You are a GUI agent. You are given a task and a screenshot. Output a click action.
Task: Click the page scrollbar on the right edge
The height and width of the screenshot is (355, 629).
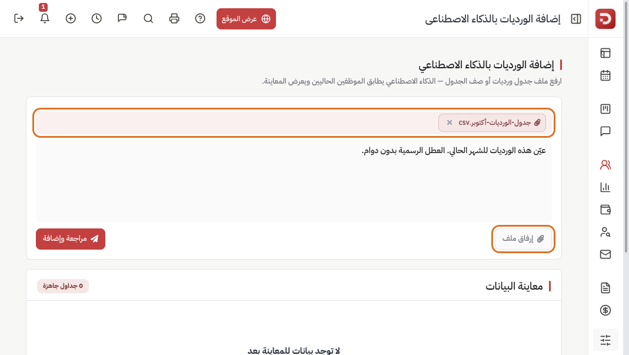626,127
